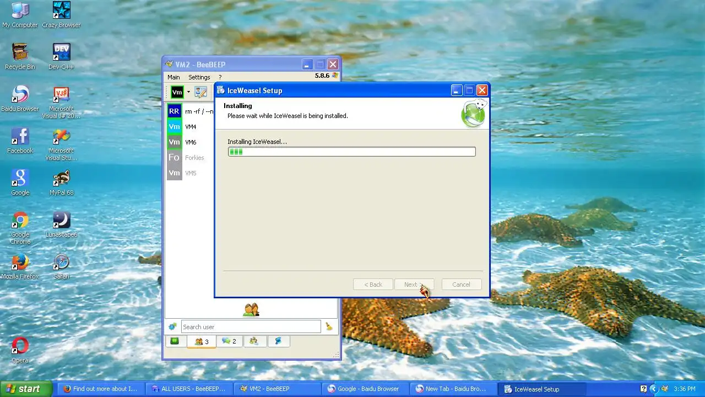Click BeeBEEP bee icon in system tray

(665, 389)
